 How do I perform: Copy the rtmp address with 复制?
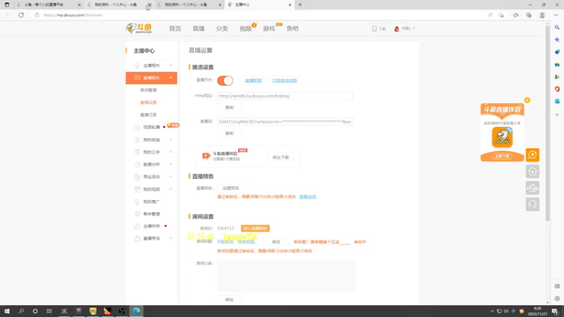point(229,108)
